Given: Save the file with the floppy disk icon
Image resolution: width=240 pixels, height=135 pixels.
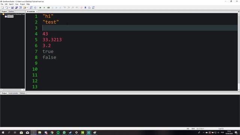Looking at the screenshot, I should 12,7.
